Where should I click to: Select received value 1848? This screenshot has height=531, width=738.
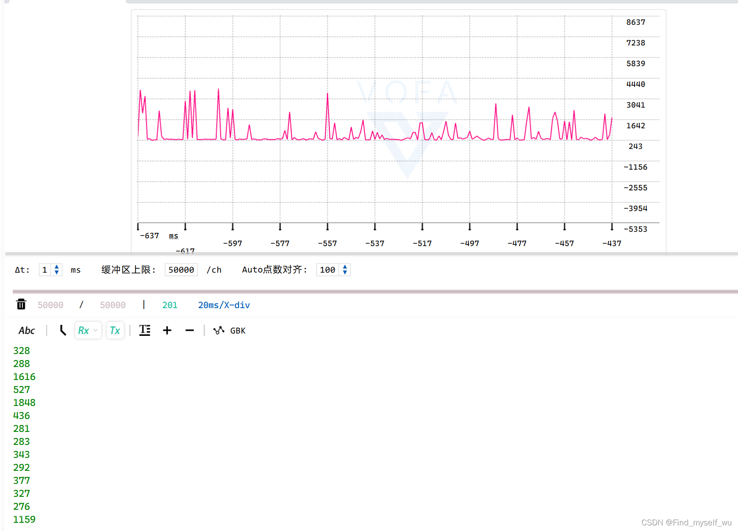pyautogui.click(x=24, y=402)
